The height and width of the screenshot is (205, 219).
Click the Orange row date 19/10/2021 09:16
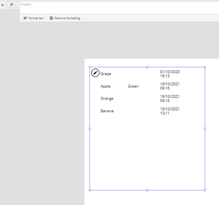click(x=170, y=98)
